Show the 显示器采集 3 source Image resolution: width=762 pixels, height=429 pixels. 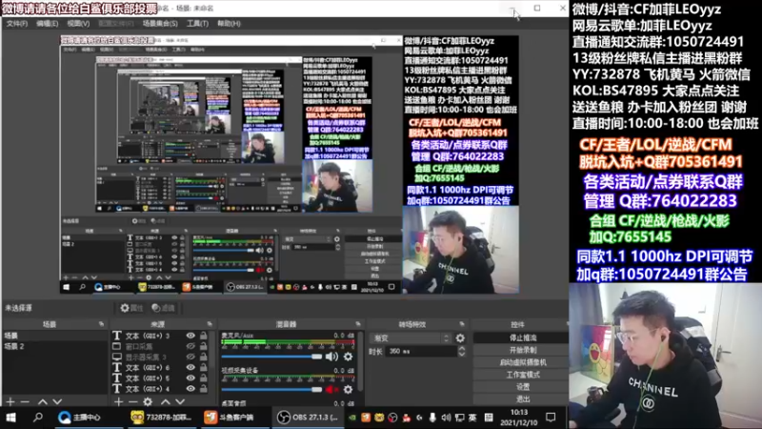coord(190,357)
